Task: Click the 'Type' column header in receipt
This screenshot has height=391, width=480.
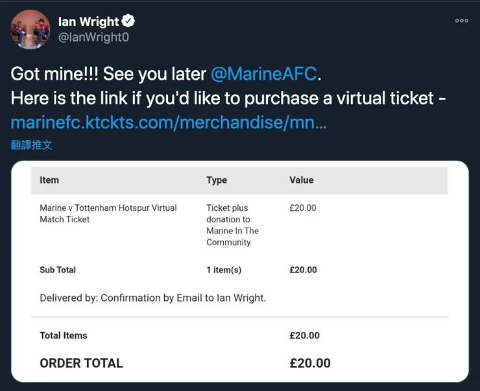Action: (217, 180)
